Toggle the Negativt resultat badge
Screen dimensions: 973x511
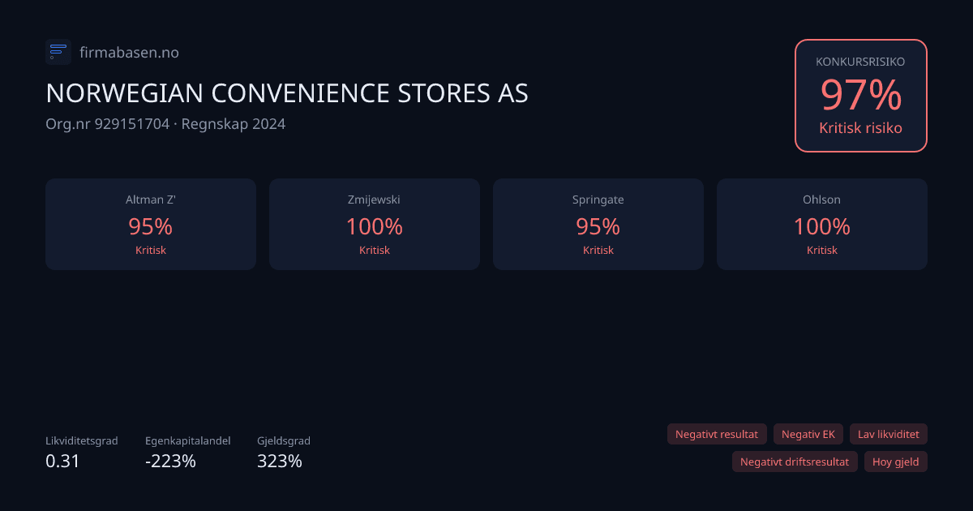click(717, 434)
